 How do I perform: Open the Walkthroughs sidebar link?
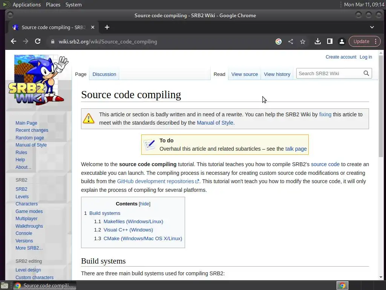point(29,226)
